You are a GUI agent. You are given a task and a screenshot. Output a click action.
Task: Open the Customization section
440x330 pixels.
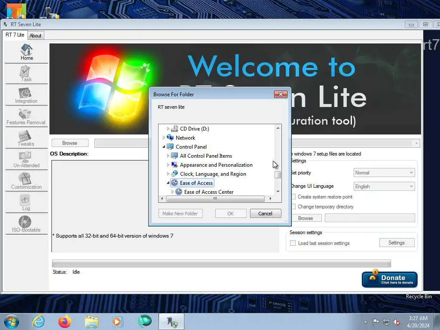tap(26, 181)
